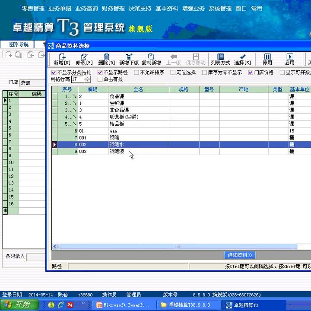Select the highlighted 钢笔水 row

tap(181, 144)
